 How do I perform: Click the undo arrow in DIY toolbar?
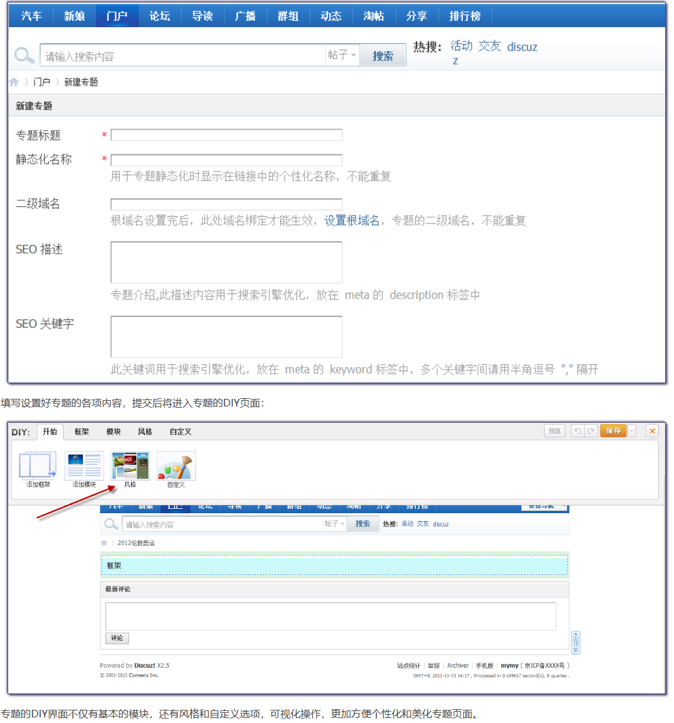tap(577, 431)
